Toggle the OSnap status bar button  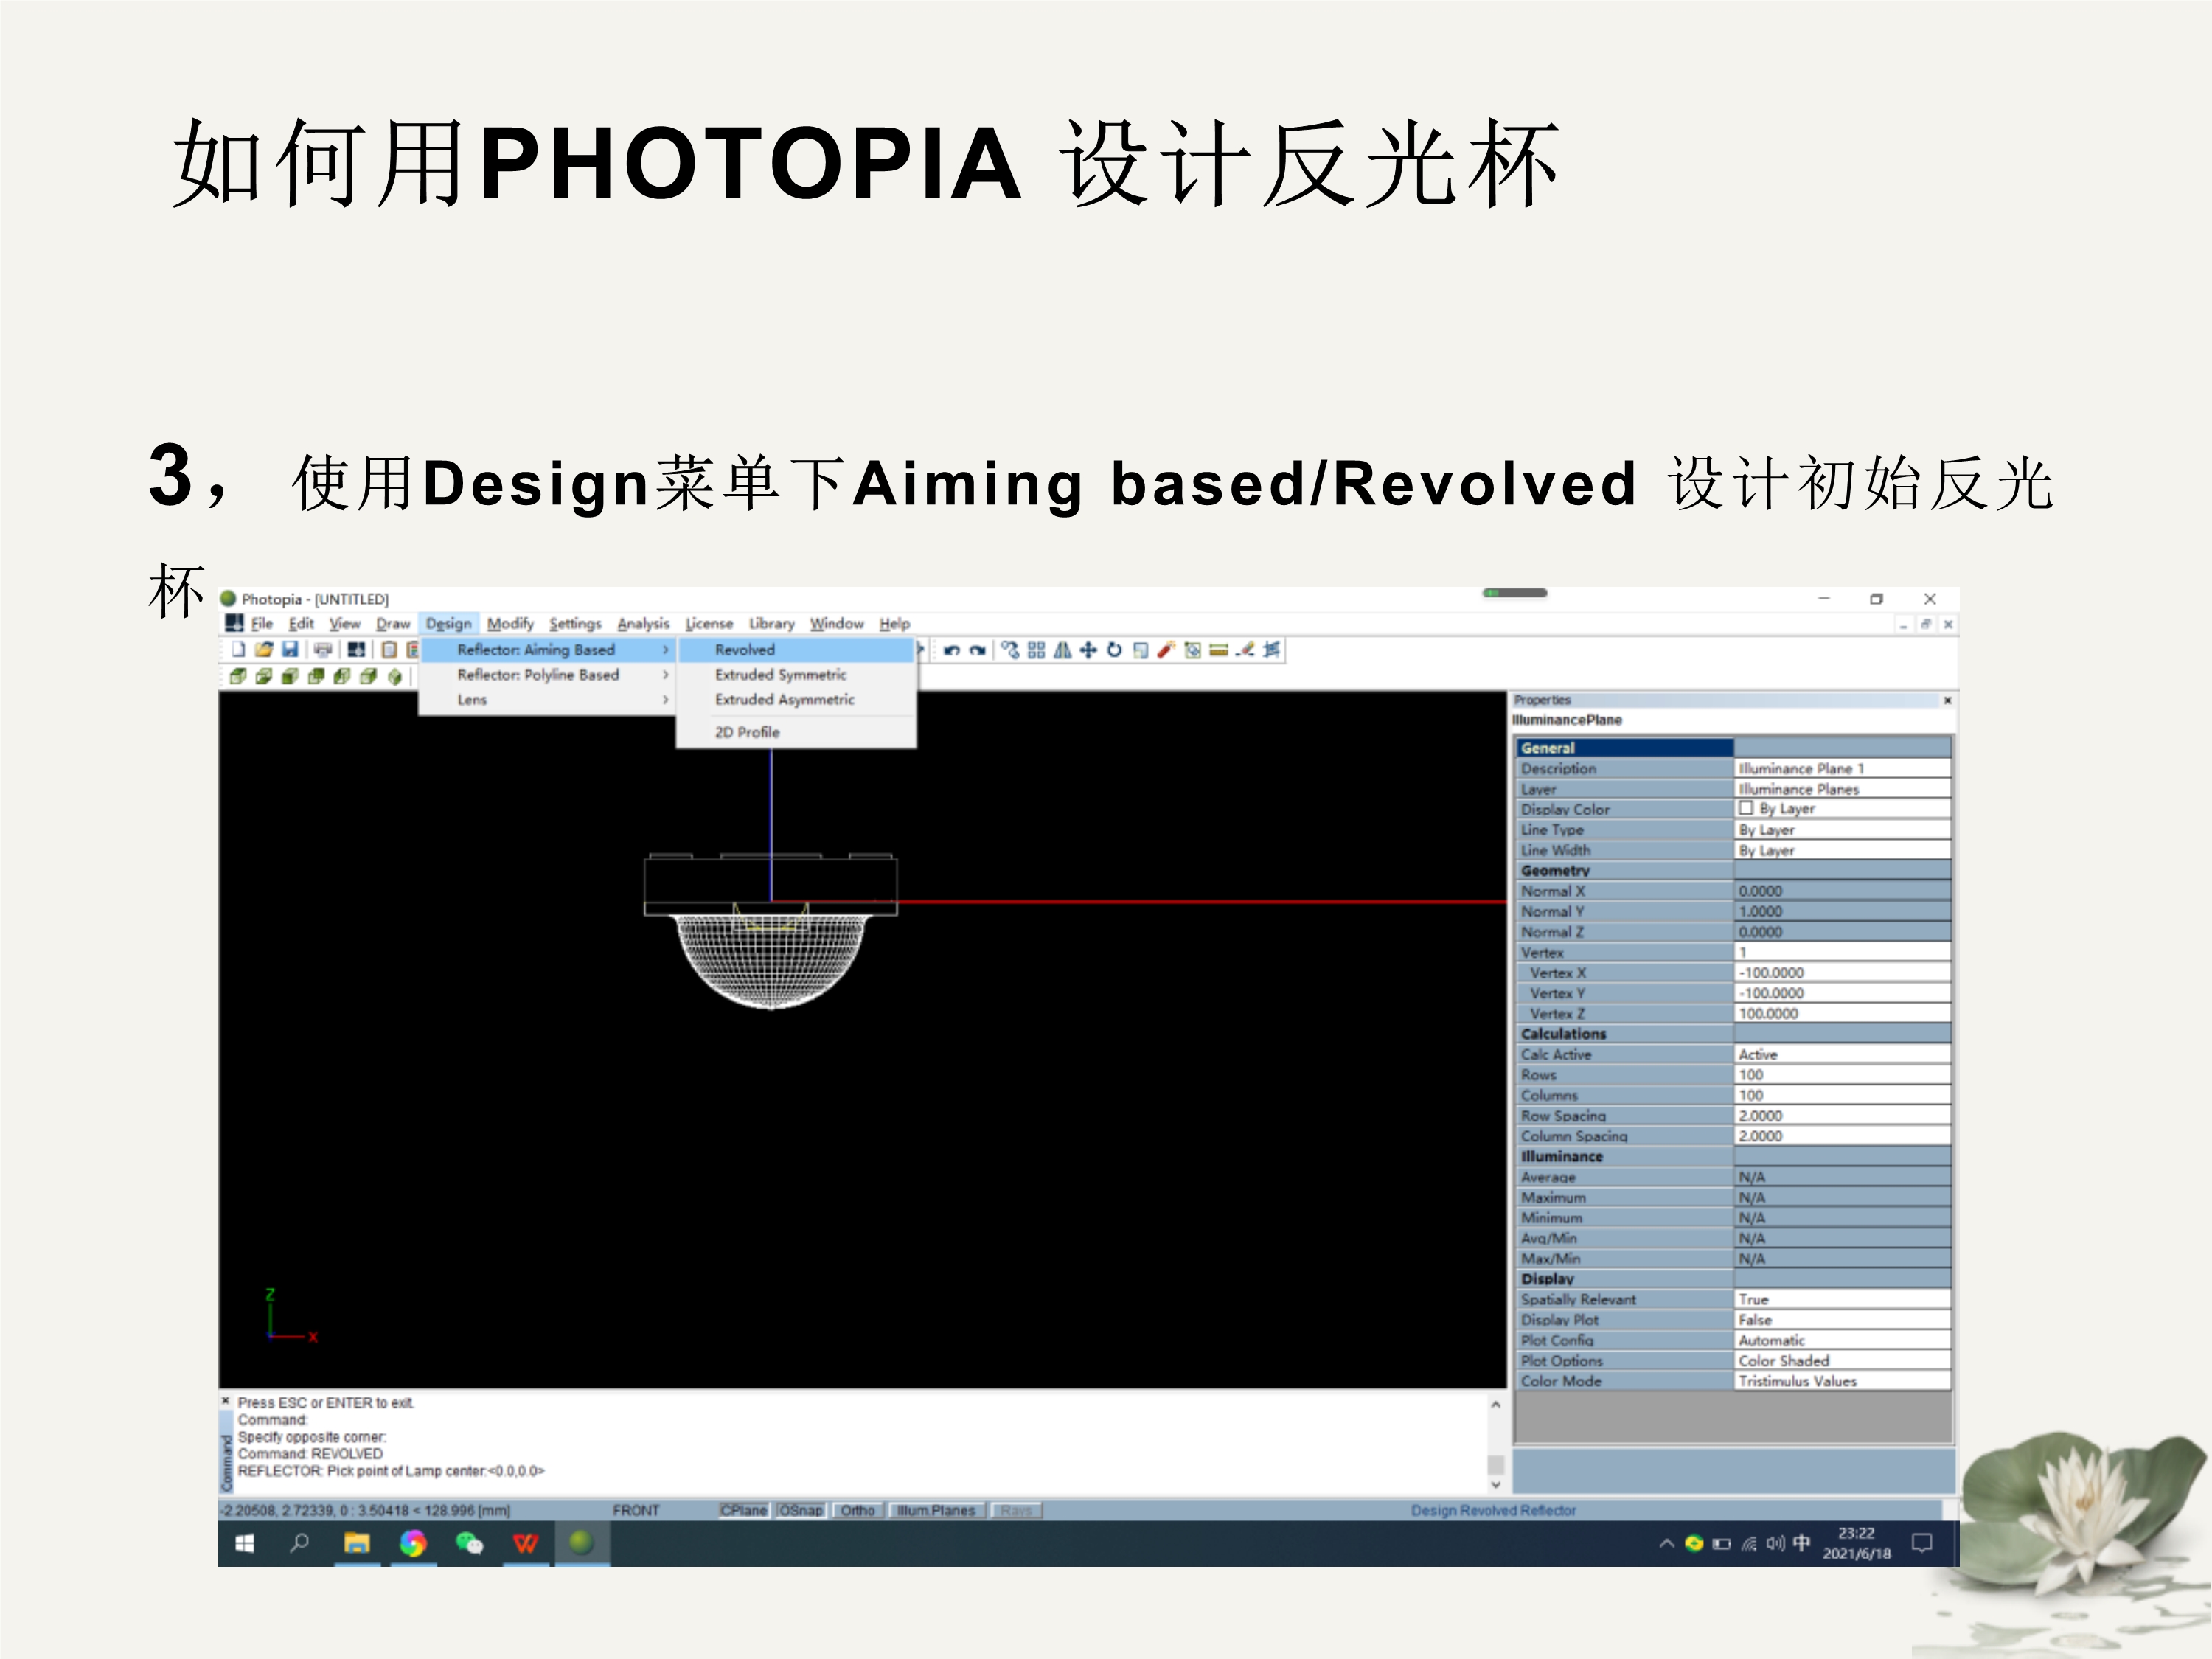coord(801,1510)
